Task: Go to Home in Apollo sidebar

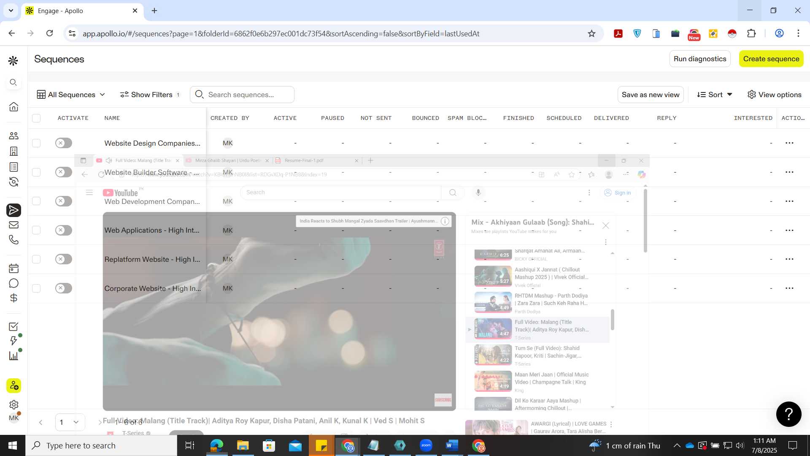Action: pyautogui.click(x=13, y=106)
